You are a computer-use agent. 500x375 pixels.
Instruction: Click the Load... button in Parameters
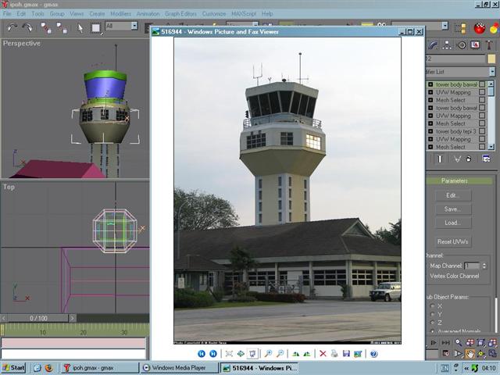pyautogui.click(x=453, y=223)
